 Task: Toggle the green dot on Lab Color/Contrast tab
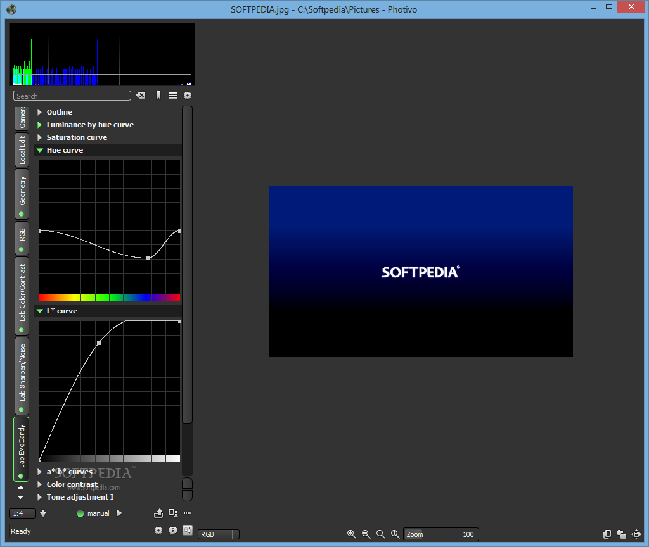21,329
